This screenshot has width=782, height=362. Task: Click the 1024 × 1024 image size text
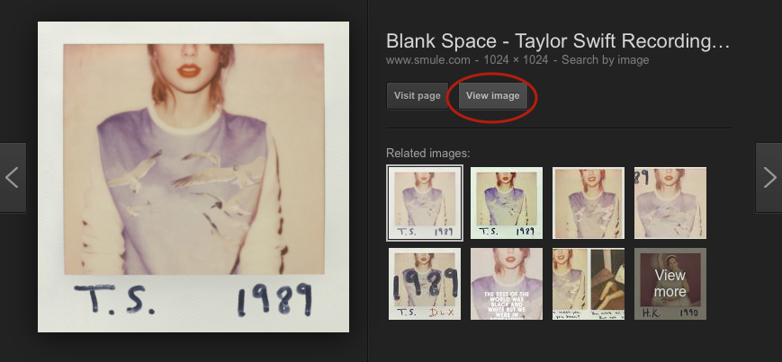click(516, 60)
